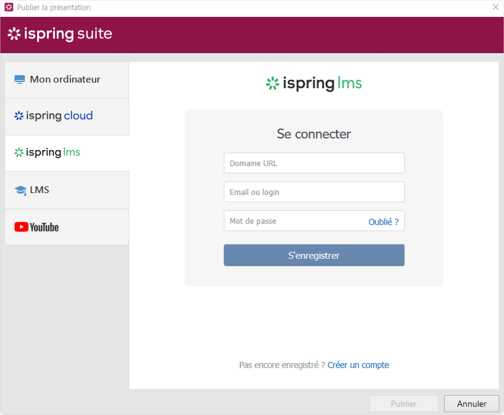Image resolution: width=504 pixels, height=415 pixels.
Task: Click the graduation cap LMS icon
Action: click(x=21, y=190)
